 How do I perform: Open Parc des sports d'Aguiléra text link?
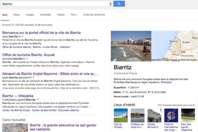tap(187, 127)
